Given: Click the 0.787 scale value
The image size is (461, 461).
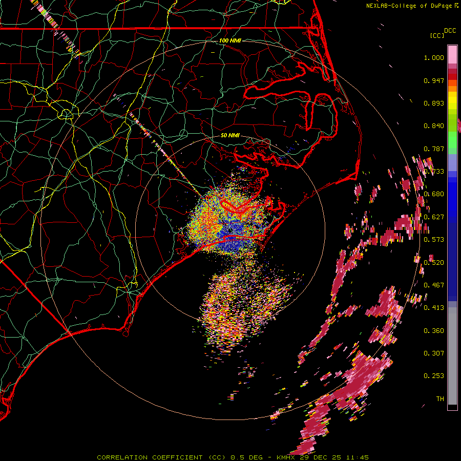Looking at the screenshot, I should click(434, 149).
